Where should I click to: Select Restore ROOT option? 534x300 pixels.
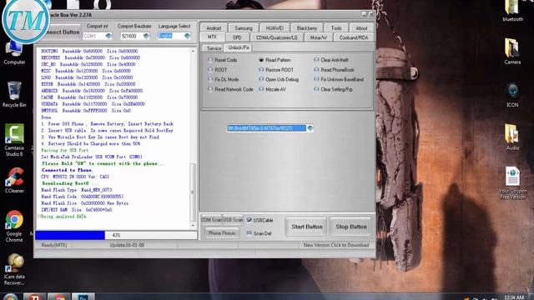261,70
